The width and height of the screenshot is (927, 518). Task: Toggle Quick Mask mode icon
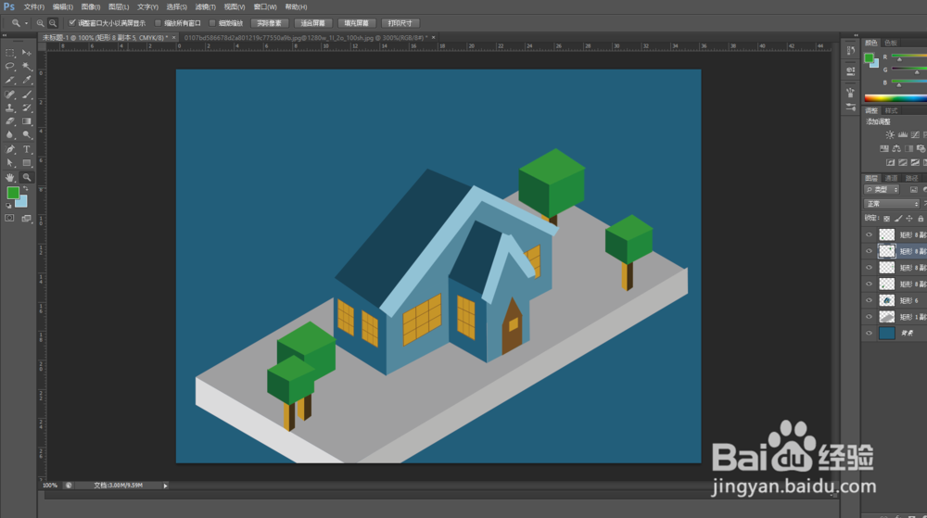coord(9,219)
